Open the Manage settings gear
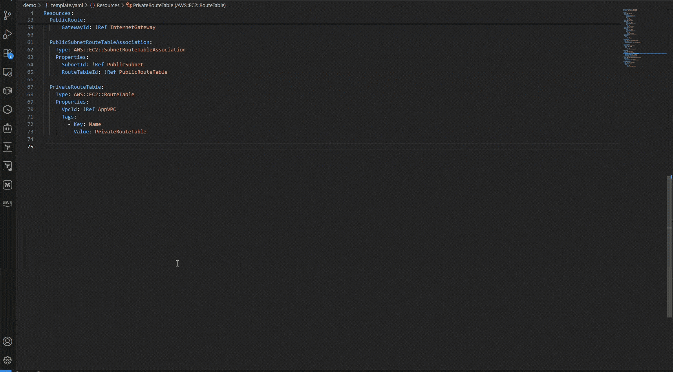The width and height of the screenshot is (673, 372). point(7,360)
